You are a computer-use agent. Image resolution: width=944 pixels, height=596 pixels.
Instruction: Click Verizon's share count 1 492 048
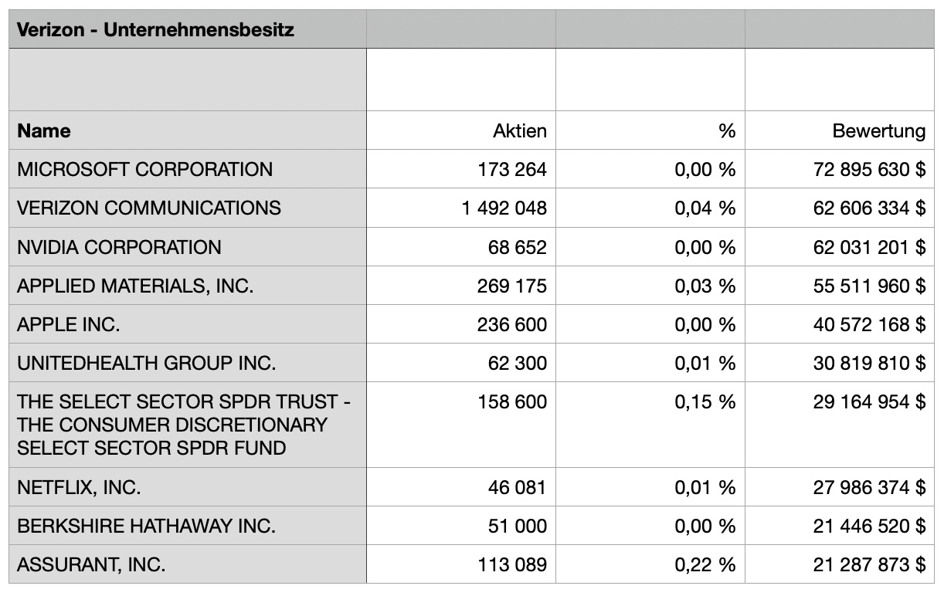pos(504,208)
